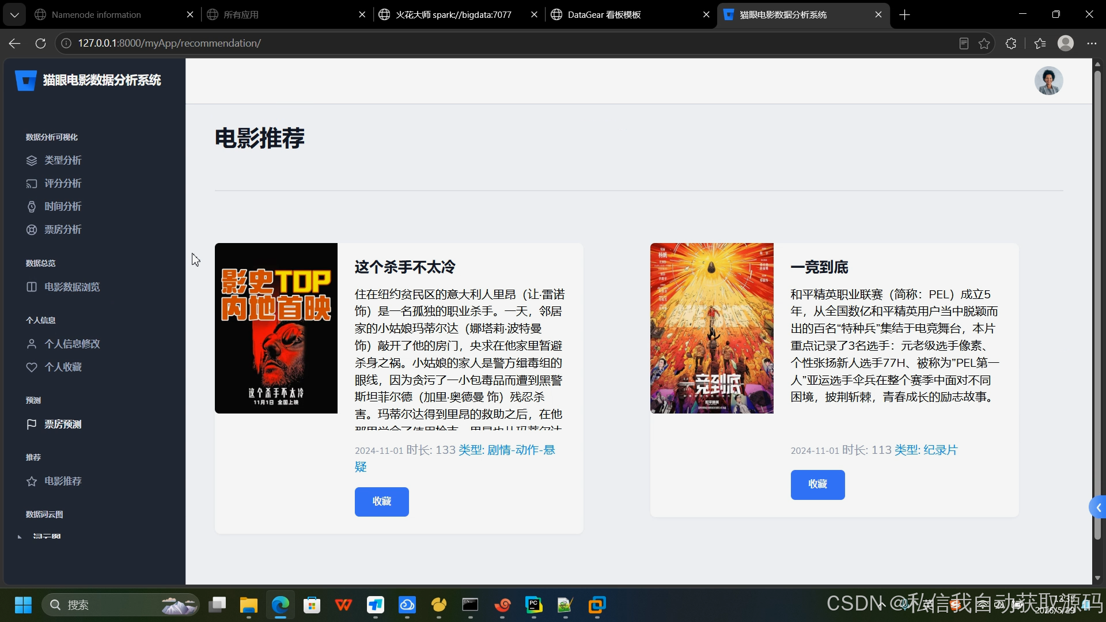Reload the page with the refresh icon
The image size is (1106, 622).
40,43
